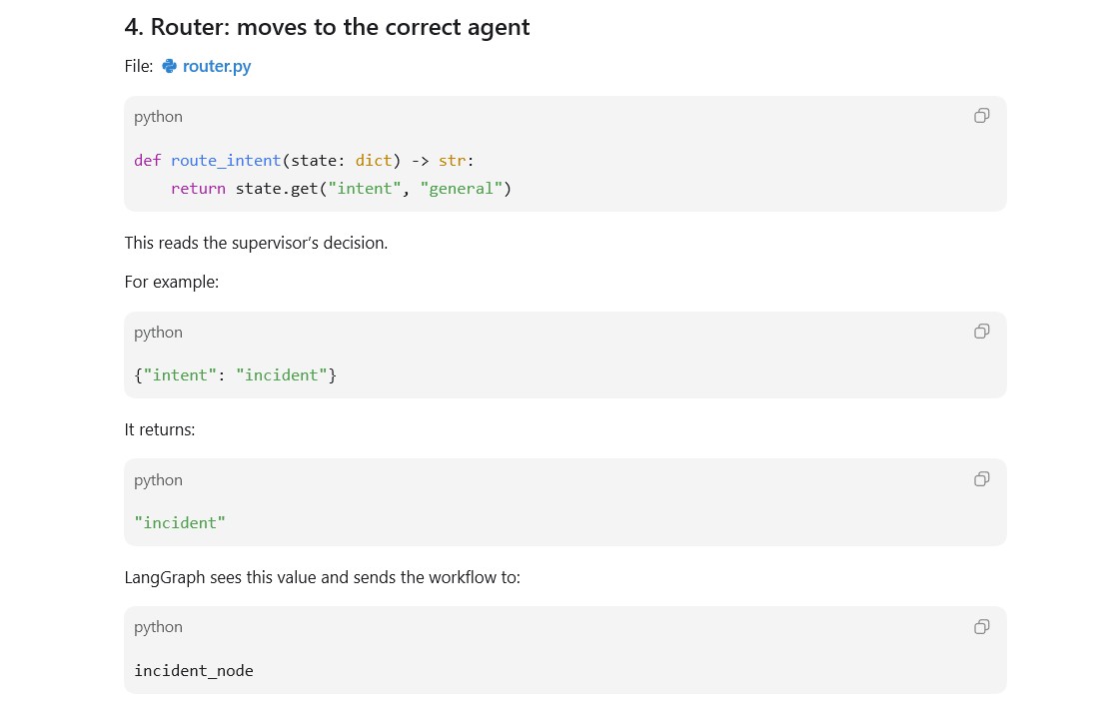Click the LangGraph workflow sentence

[322, 577]
